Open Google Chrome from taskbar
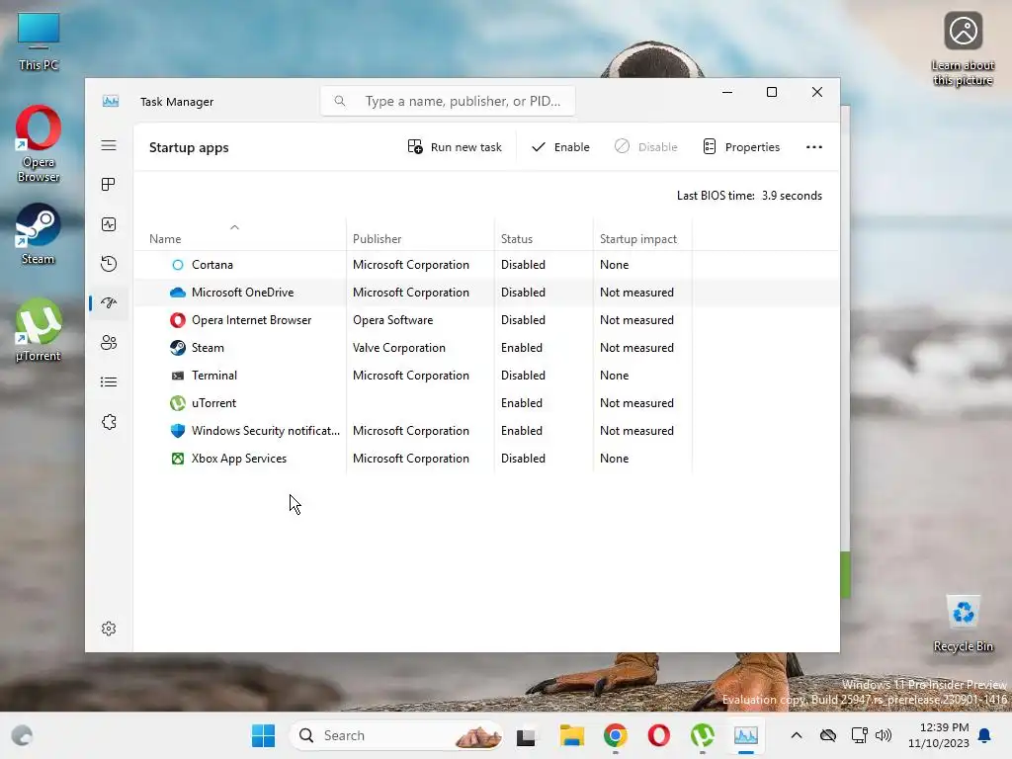Screen dimensions: 1012x759 pyautogui.click(x=616, y=735)
